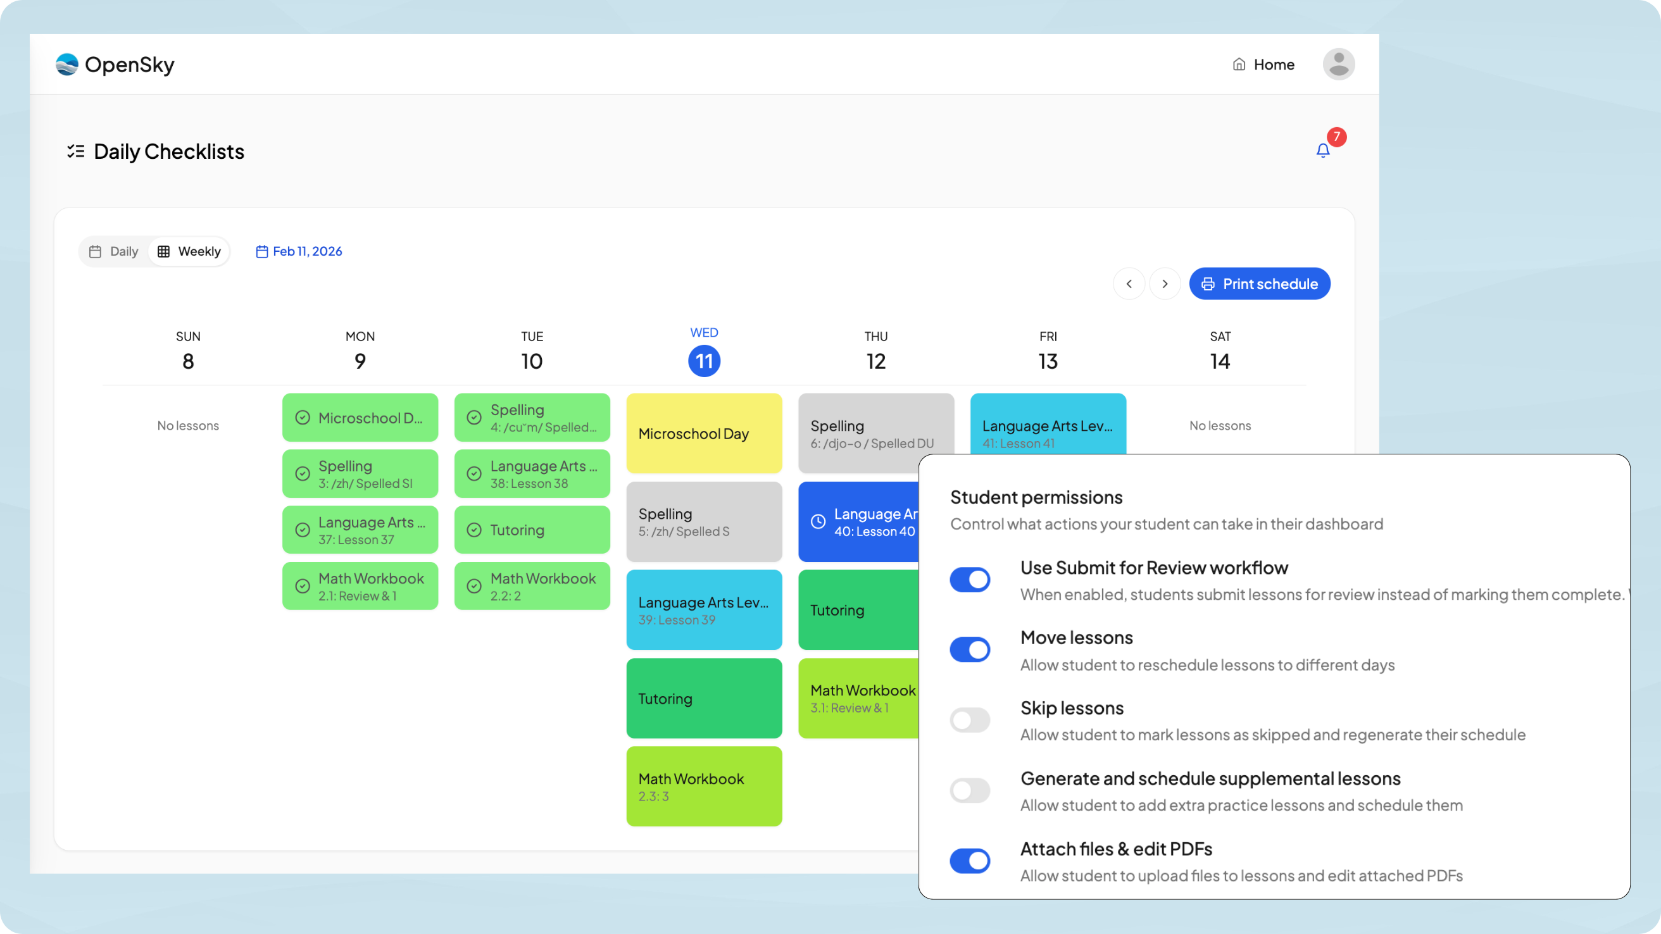Image resolution: width=1661 pixels, height=934 pixels.
Task: Click the grid icon on the Weekly tab
Action: point(164,251)
